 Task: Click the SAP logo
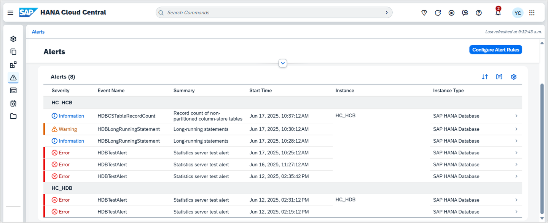tap(29, 13)
